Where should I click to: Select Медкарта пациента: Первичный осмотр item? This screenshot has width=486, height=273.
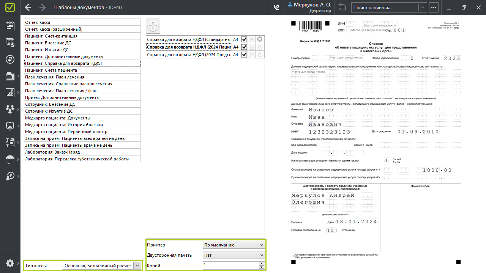[x=82, y=132]
